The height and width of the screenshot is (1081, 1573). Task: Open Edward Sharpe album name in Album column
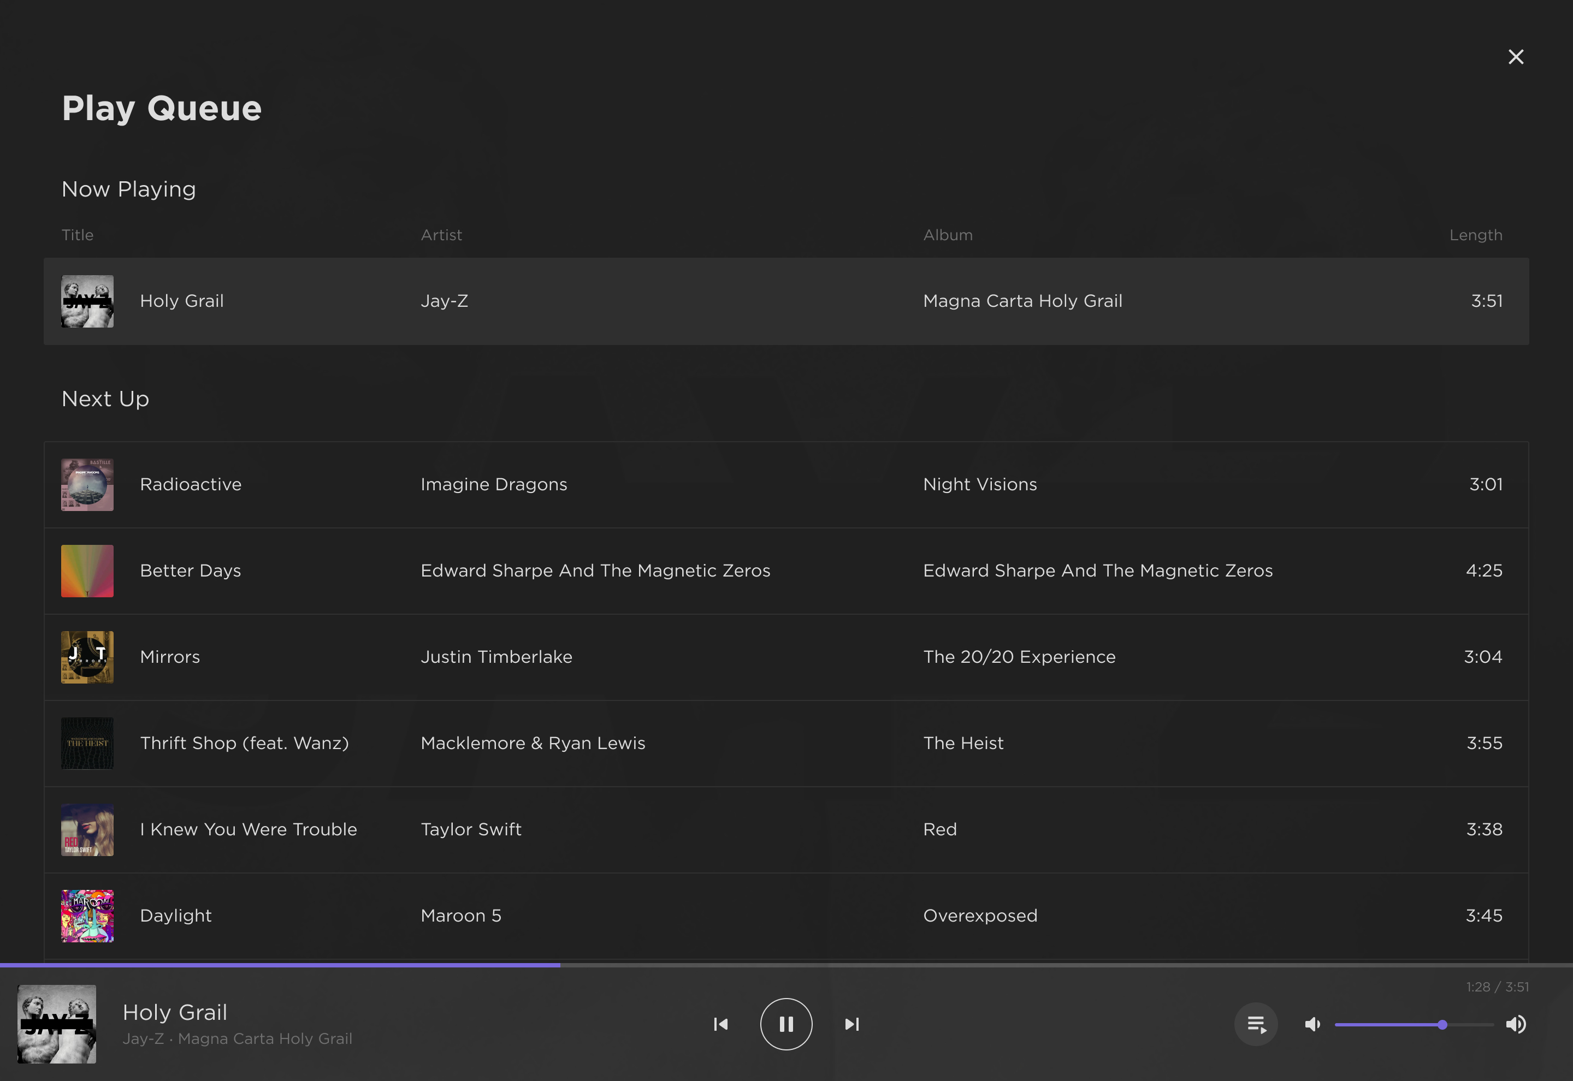click(x=1098, y=571)
